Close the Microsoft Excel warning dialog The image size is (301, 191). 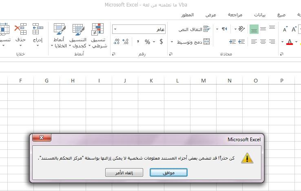42,138
